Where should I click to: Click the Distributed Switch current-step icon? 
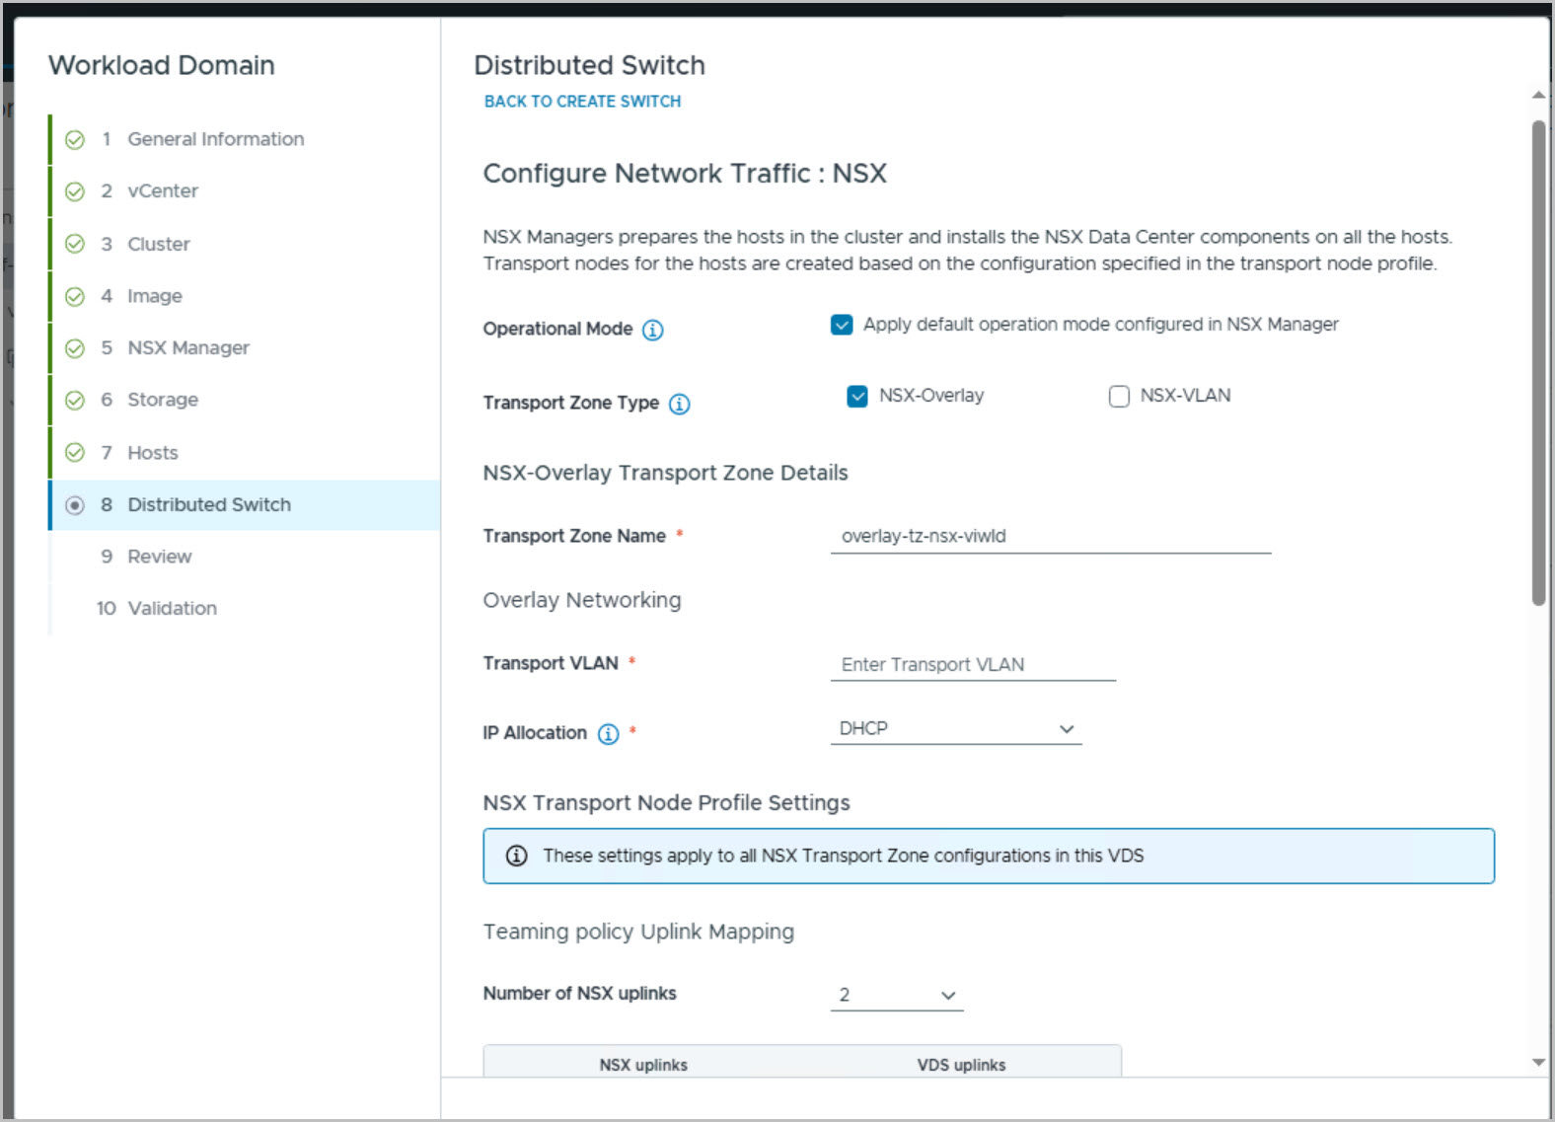click(x=75, y=505)
